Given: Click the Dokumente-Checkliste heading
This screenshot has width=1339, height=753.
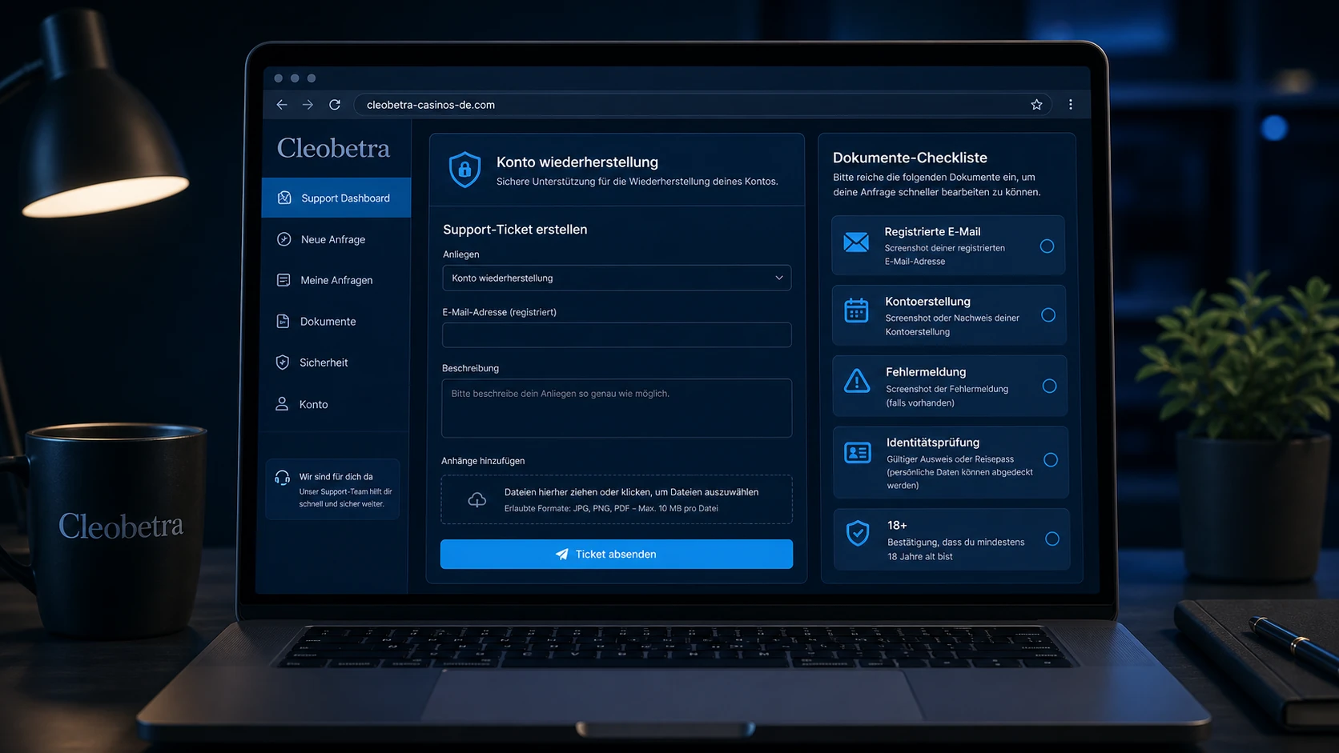Looking at the screenshot, I should click(x=910, y=158).
